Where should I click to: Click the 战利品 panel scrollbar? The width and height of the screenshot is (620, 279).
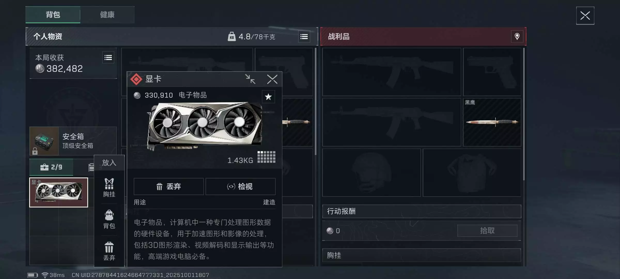tap(524, 114)
